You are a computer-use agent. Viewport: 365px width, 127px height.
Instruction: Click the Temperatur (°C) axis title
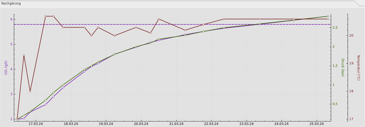358,67
